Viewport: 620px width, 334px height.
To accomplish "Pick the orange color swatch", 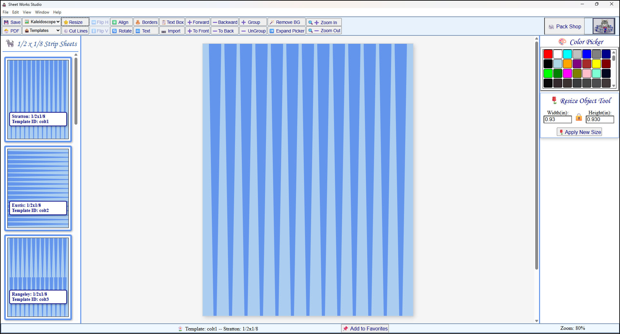I will pos(567,64).
